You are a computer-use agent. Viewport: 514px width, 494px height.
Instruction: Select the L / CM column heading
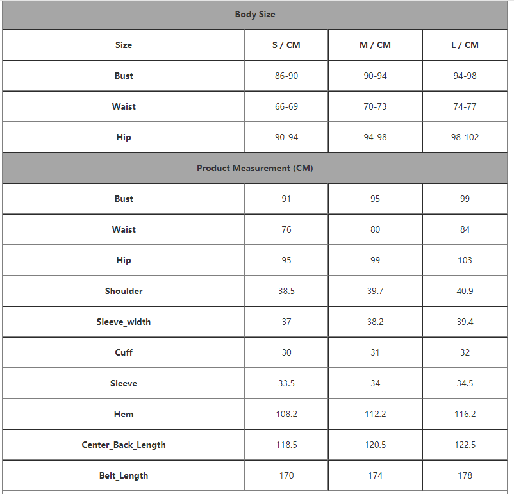point(465,45)
